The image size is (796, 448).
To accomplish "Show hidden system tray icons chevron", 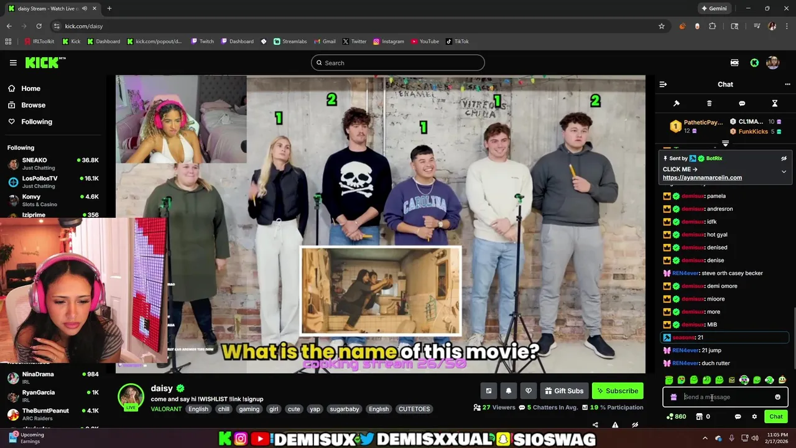I will [705, 438].
